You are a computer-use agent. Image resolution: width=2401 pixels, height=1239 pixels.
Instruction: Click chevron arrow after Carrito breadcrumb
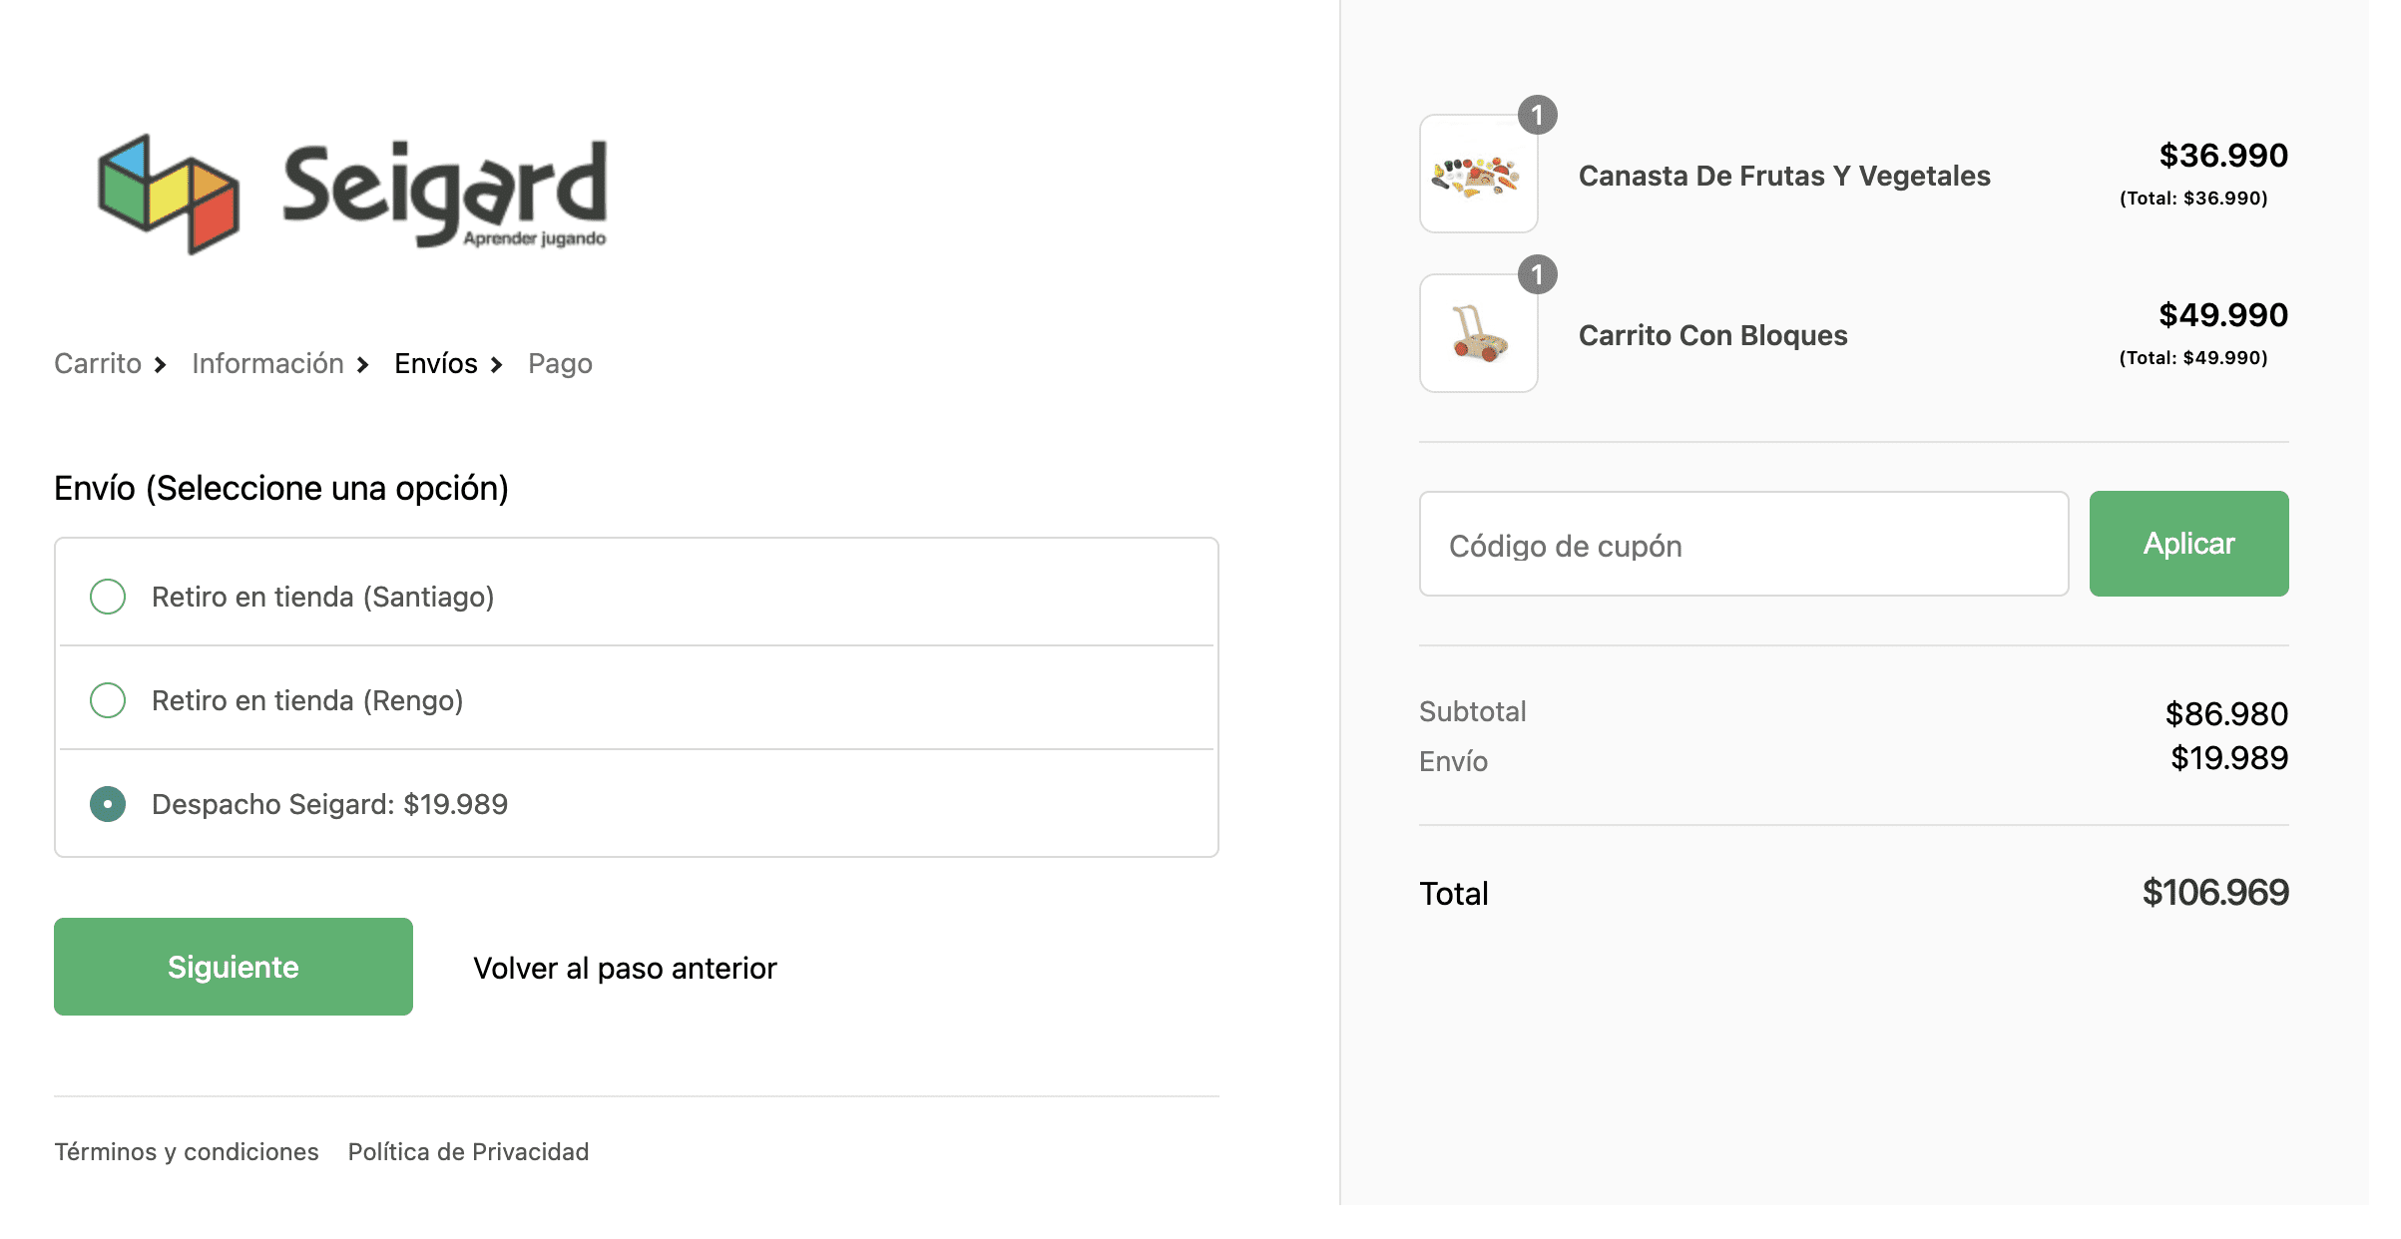click(161, 365)
